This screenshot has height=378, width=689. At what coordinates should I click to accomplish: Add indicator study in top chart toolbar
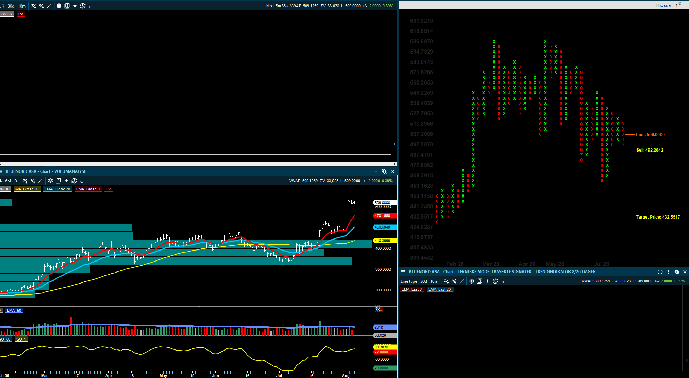pyautogui.click(x=33, y=6)
